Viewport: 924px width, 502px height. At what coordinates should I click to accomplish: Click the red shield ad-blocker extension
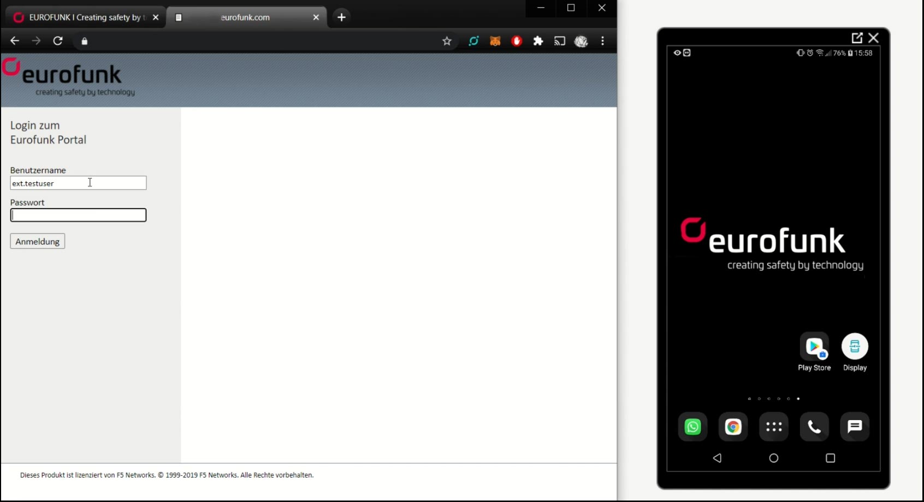[517, 41]
